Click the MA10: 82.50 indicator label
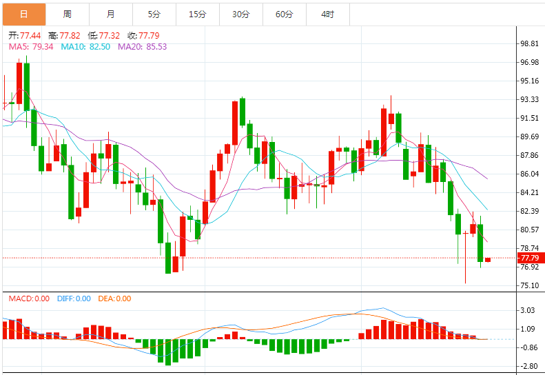Image resolution: width=545 pixels, height=375 pixels. [x=85, y=47]
